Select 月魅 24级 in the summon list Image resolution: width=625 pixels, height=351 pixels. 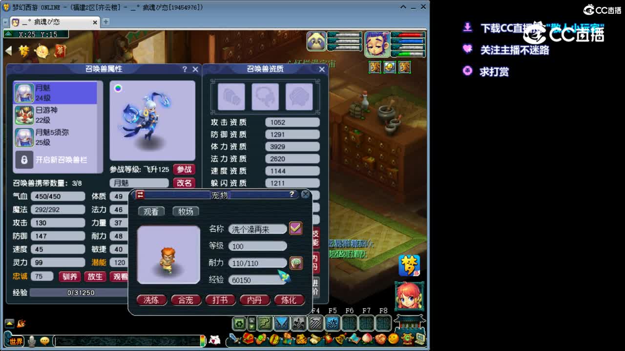point(55,93)
